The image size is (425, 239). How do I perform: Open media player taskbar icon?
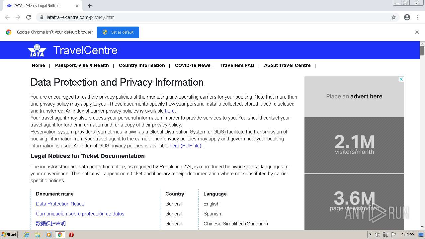[x=49, y=235]
